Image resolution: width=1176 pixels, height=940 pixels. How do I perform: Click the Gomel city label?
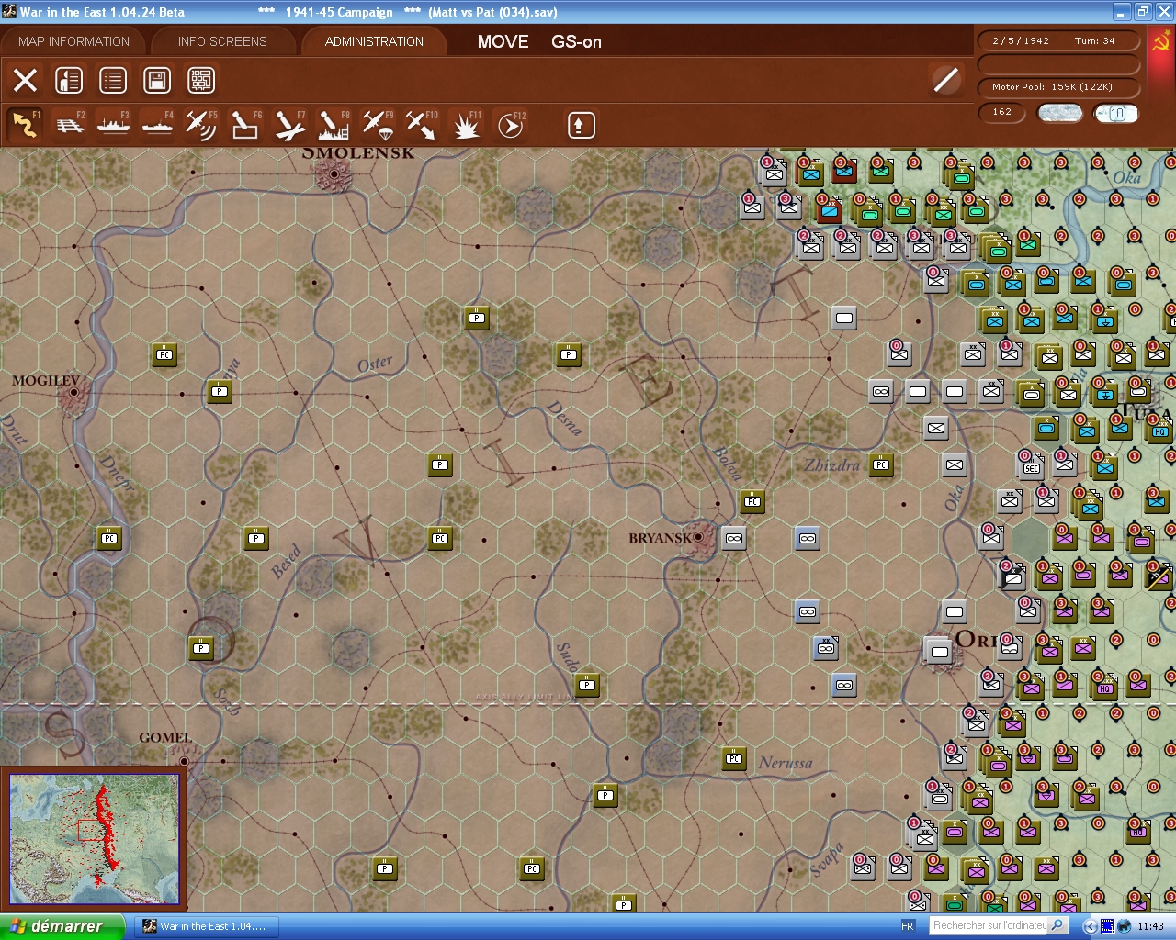tap(165, 737)
